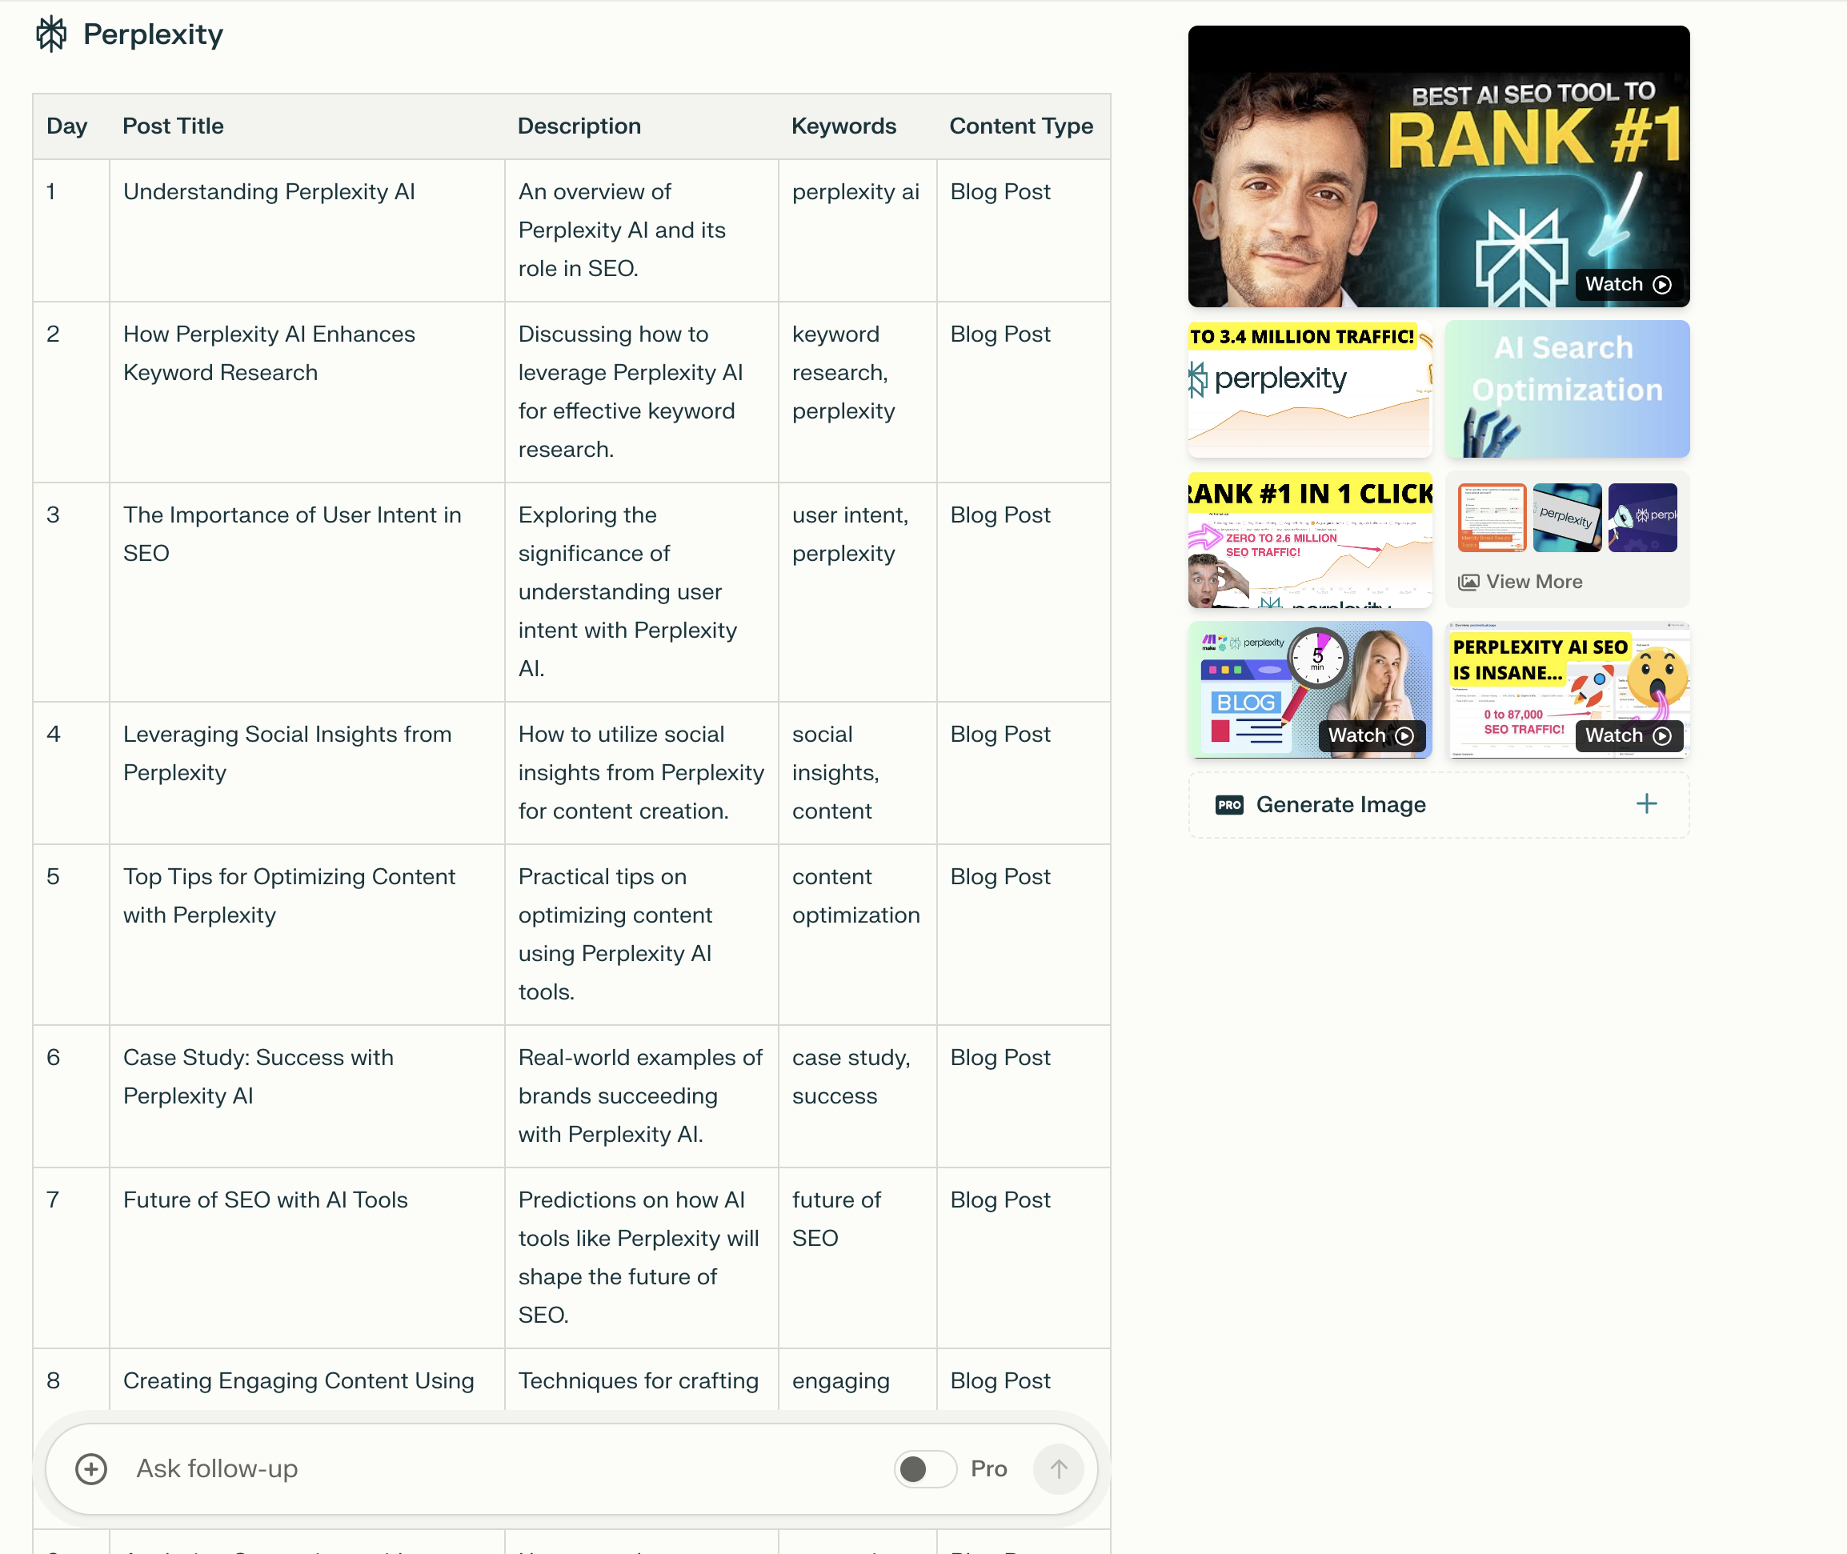Image resolution: width=1847 pixels, height=1554 pixels.
Task: Click 'Predictions on how AI tools' description
Action: tap(639, 1257)
